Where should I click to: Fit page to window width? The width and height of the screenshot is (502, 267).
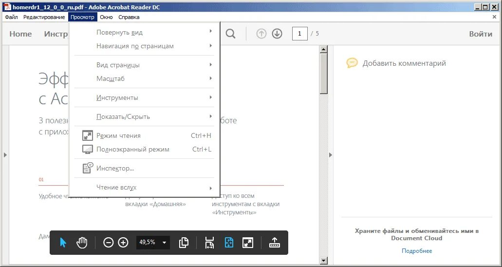click(x=210, y=243)
